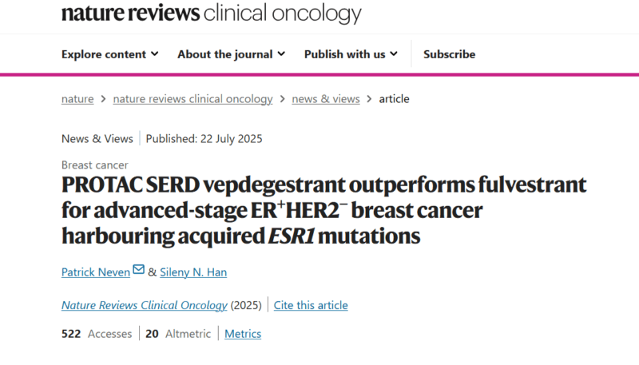Image resolution: width=639 pixels, height=365 pixels.
Task: Navigate to news & views breadcrumb
Action: coord(326,99)
